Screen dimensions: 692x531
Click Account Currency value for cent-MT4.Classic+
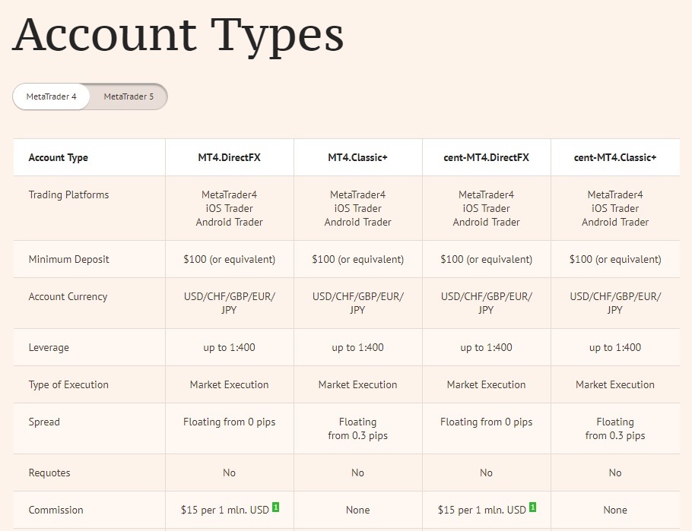[x=615, y=303]
